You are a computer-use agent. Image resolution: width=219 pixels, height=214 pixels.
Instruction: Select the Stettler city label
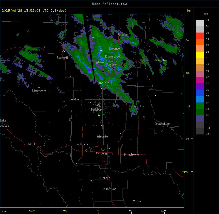pos(161,60)
